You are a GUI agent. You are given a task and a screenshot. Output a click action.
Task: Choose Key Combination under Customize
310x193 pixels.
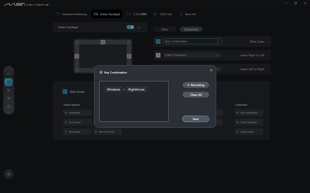pos(249,113)
